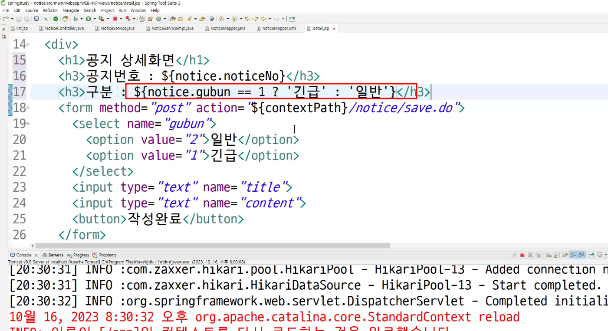
Task: Expand the Debug dropdown arrow
Action: point(82,19)
